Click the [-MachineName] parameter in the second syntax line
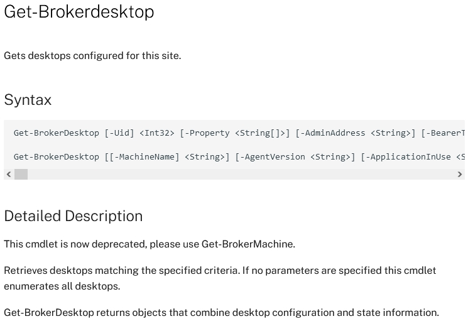473x326 pixels. tap(144, 157)
